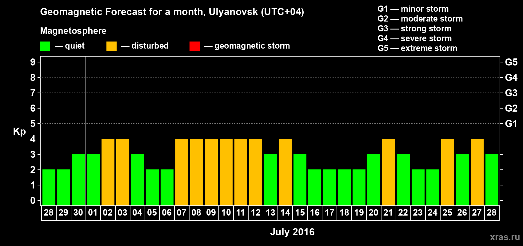Click the date label '15' on the axis
Screen dimensions: 523x246
pos(300,213)
